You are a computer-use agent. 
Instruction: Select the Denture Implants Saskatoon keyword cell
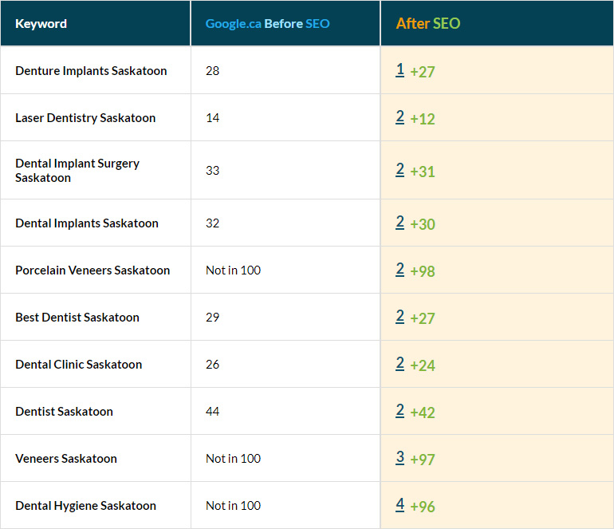tap(91, 71)
